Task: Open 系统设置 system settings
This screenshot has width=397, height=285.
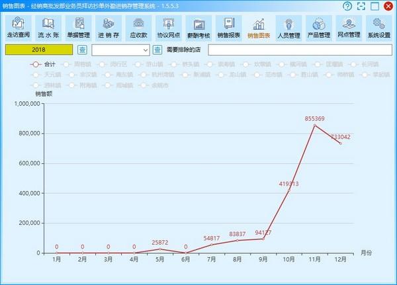Action: coord(378,27)
